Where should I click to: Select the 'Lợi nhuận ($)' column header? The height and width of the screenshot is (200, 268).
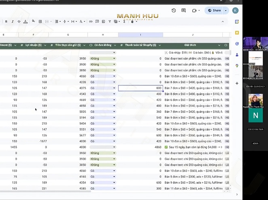[x=33, y=45]
